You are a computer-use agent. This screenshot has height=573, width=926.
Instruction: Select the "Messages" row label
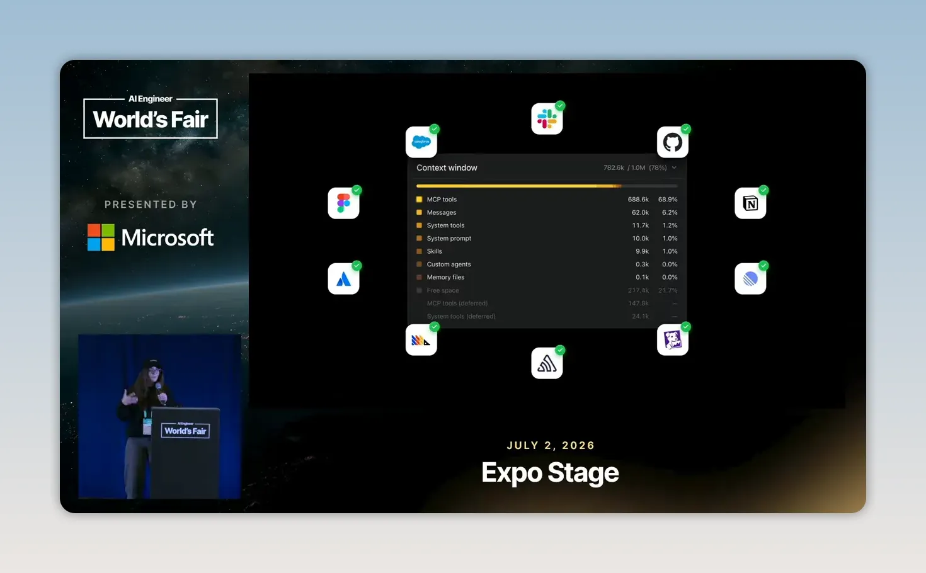(442, 213)
